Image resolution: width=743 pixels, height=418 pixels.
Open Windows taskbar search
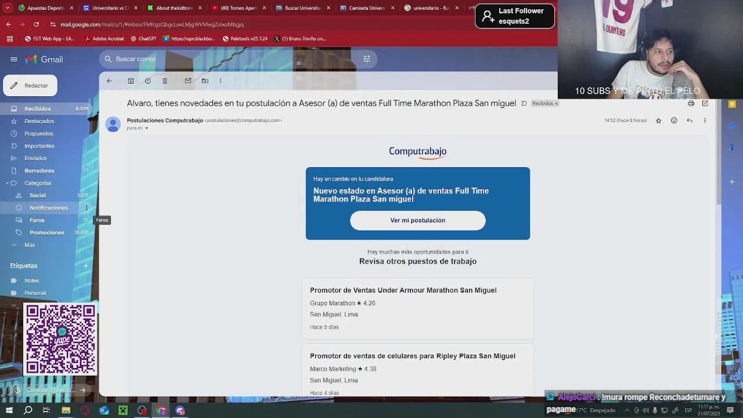click(x=28, y=410)
